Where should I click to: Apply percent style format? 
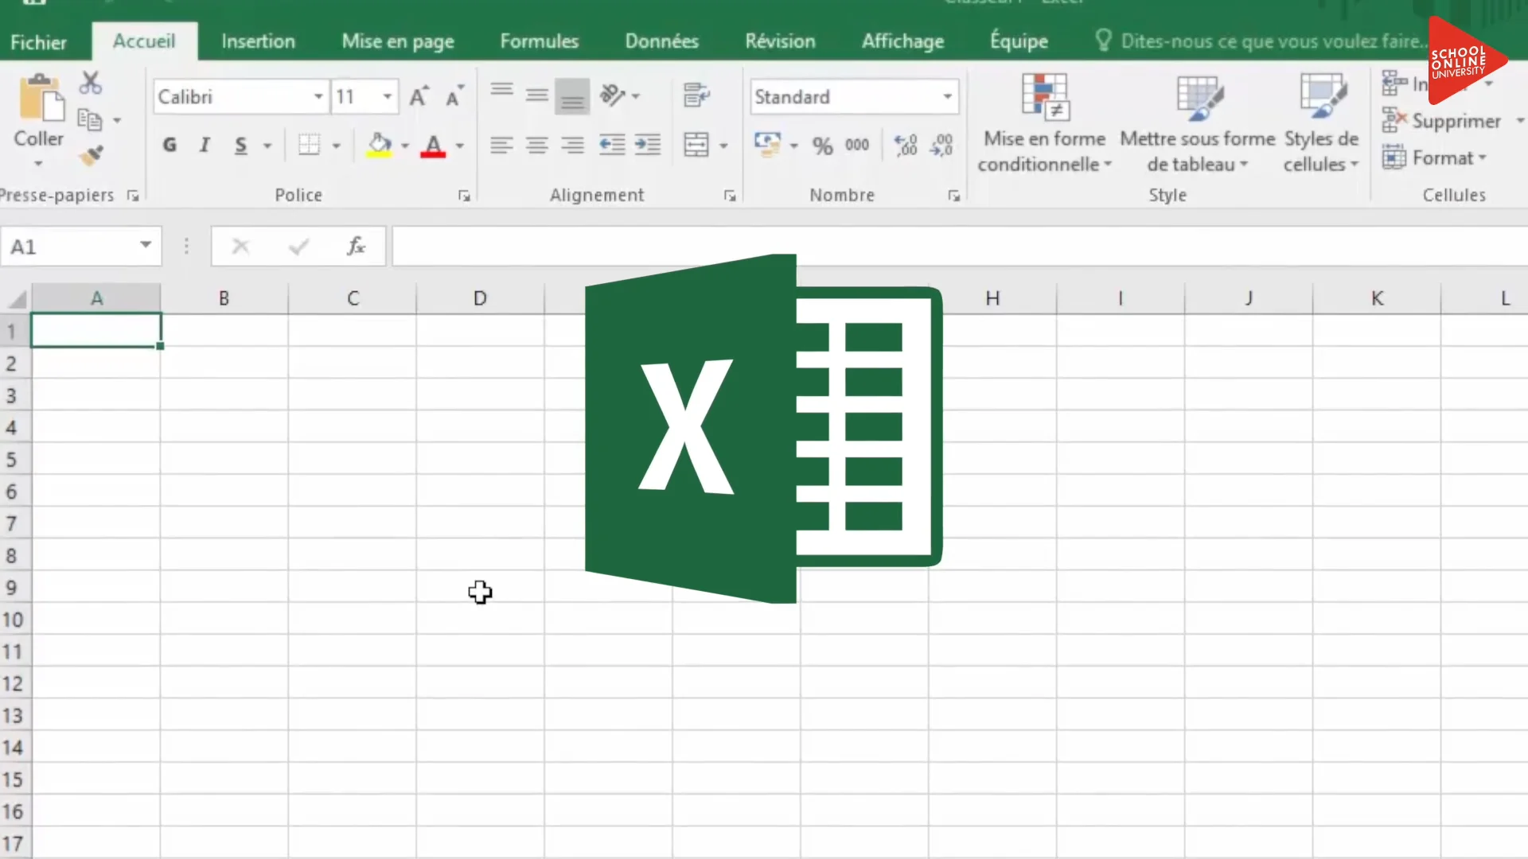[x=822, y=146]
